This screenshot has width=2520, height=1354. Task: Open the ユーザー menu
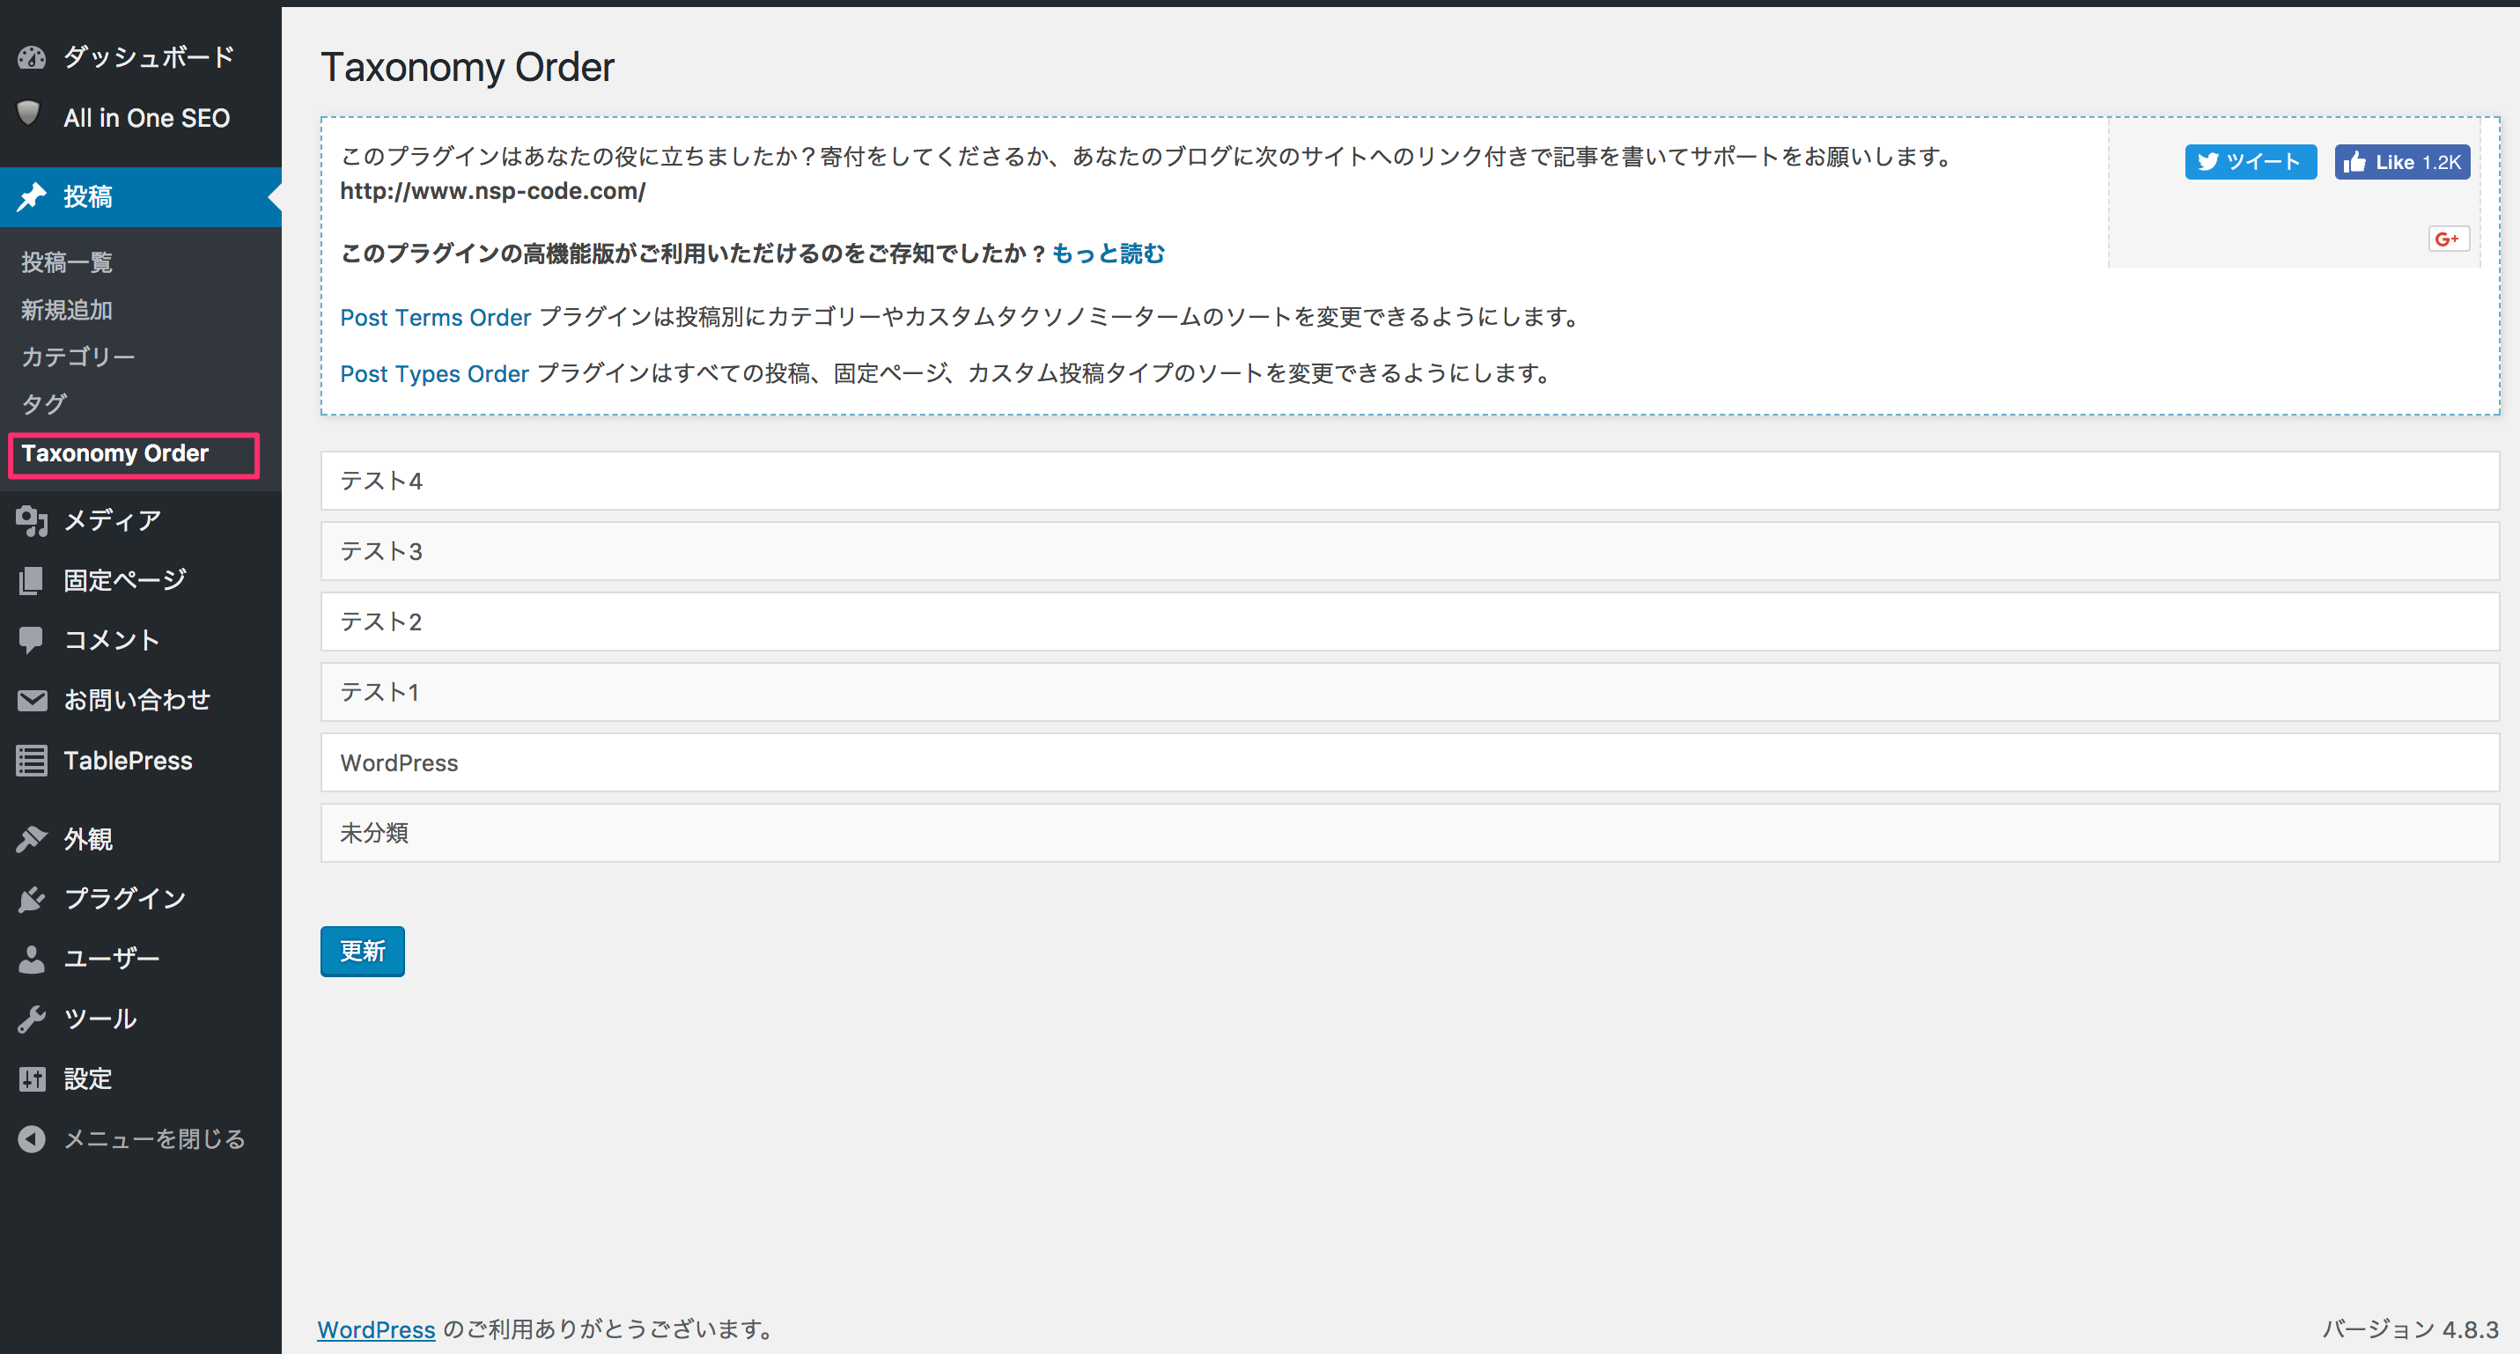pyautogui.click(x=141, y=959)
